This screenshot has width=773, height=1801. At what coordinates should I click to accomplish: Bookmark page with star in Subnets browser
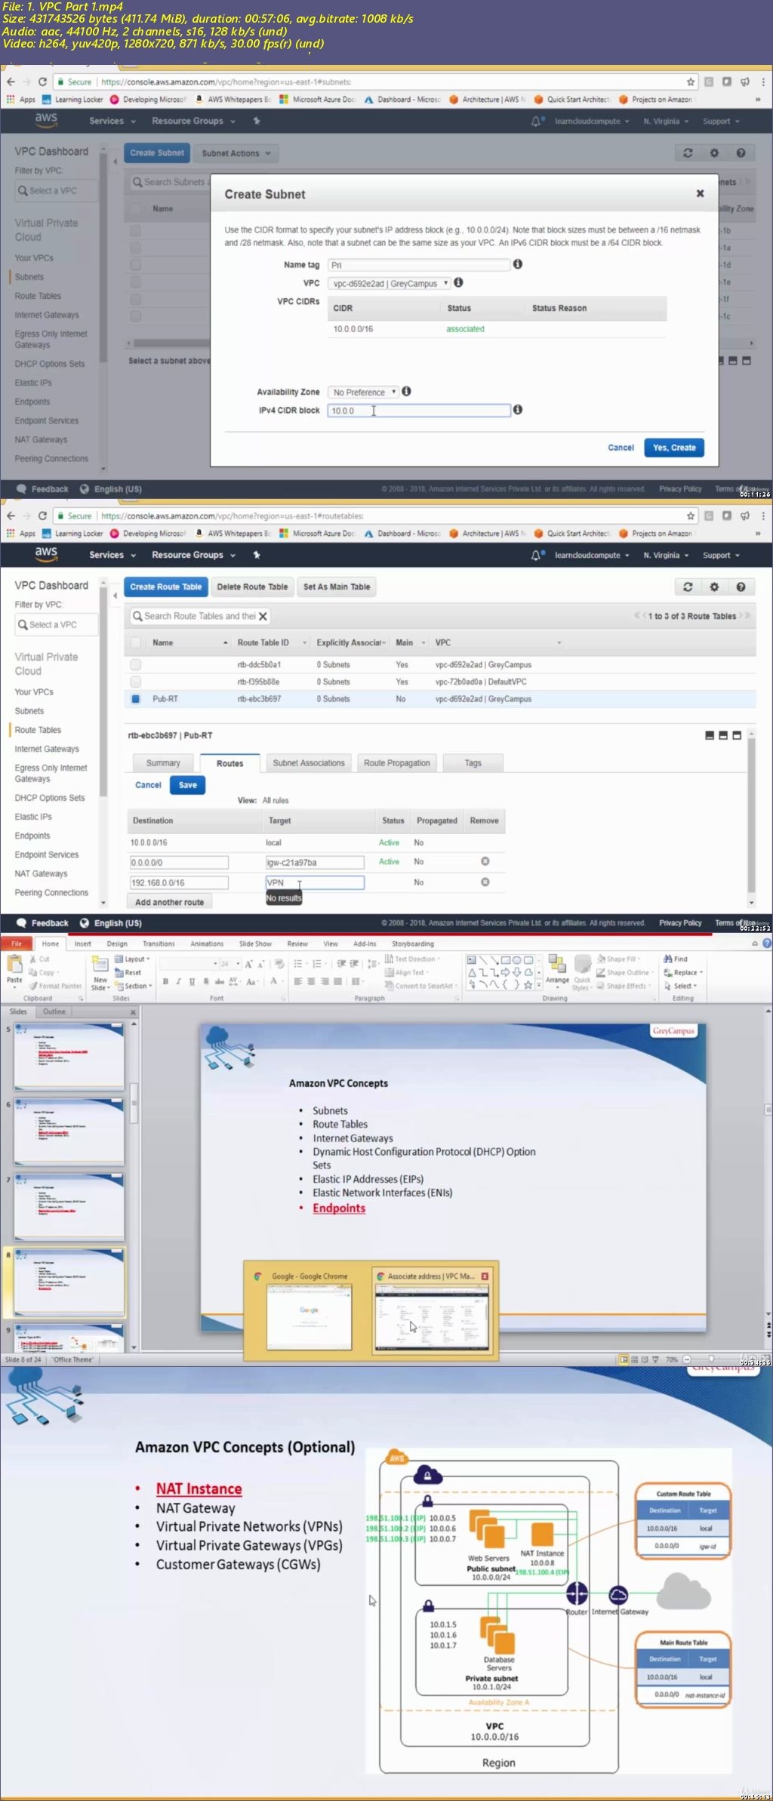[690, 82]
